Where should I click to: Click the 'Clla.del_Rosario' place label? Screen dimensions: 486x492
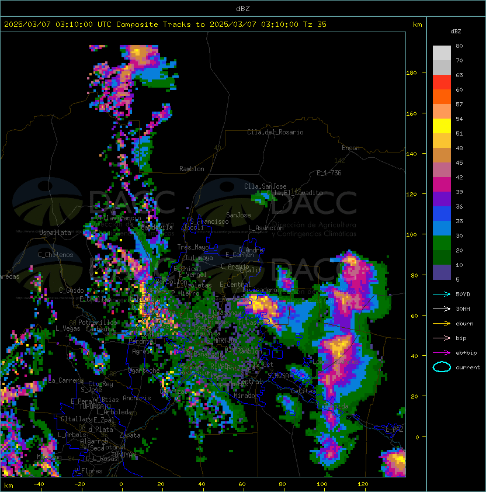pyautogui.click(x=275, y=132)
